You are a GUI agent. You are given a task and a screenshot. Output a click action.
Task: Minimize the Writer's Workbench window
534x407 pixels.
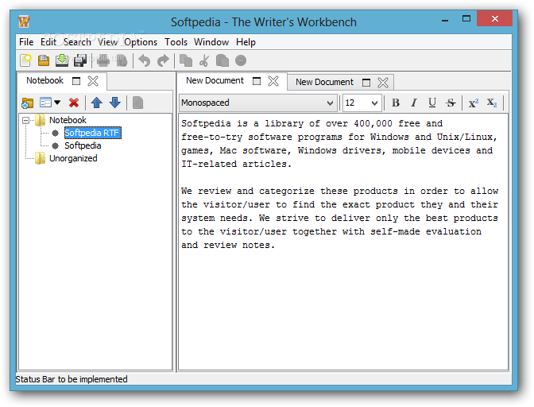click(x=445, y=20)
